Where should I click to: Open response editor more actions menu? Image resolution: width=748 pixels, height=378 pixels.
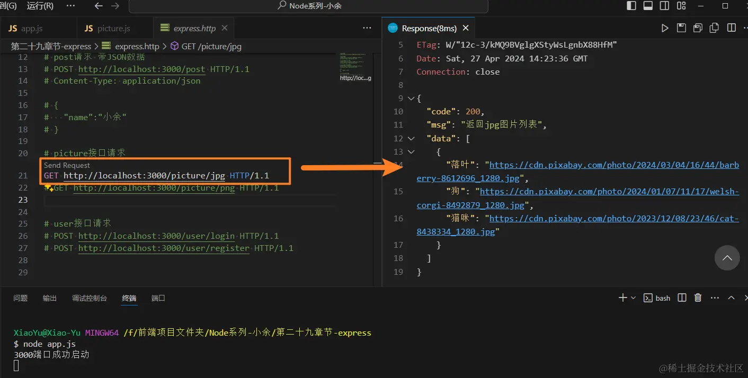(746, 28)
